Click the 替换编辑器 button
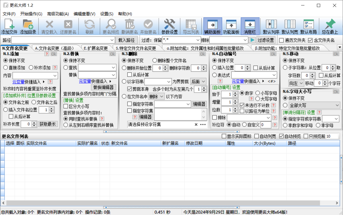 pos(104,87)
